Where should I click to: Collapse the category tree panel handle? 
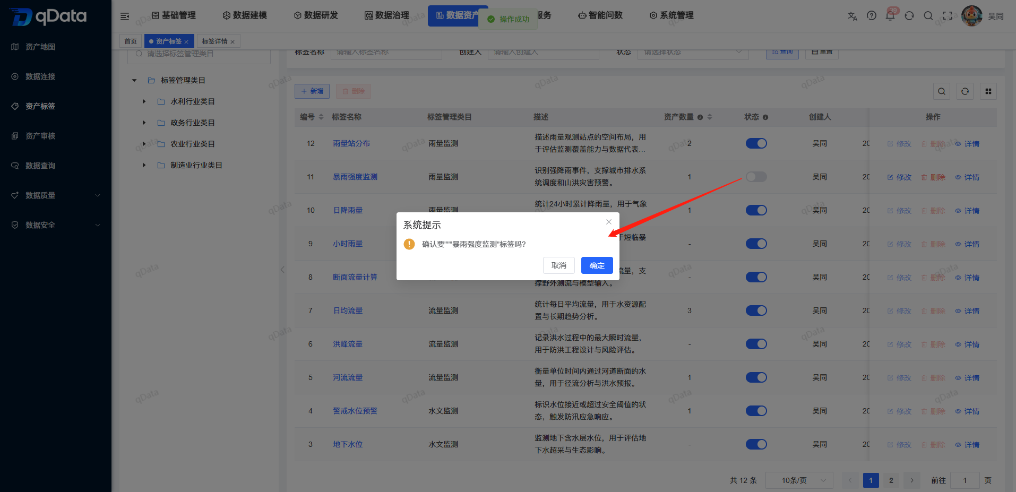pyautogui.click(x=282, y=270)
